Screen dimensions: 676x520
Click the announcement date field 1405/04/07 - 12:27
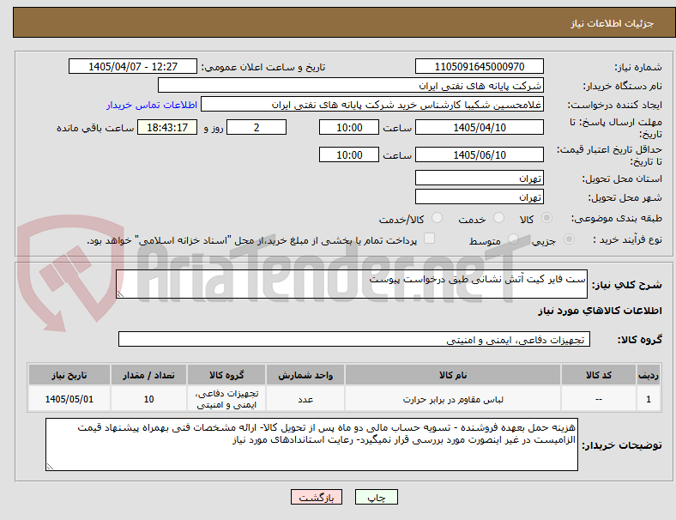point(133,66)
